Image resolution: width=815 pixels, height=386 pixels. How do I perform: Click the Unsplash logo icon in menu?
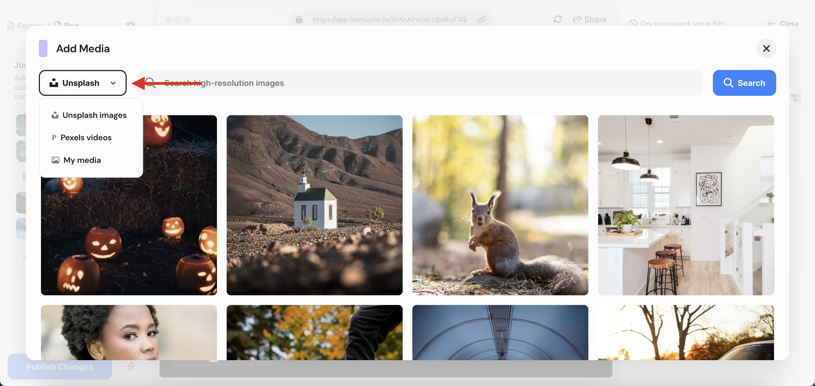click(x=55, y=115)
